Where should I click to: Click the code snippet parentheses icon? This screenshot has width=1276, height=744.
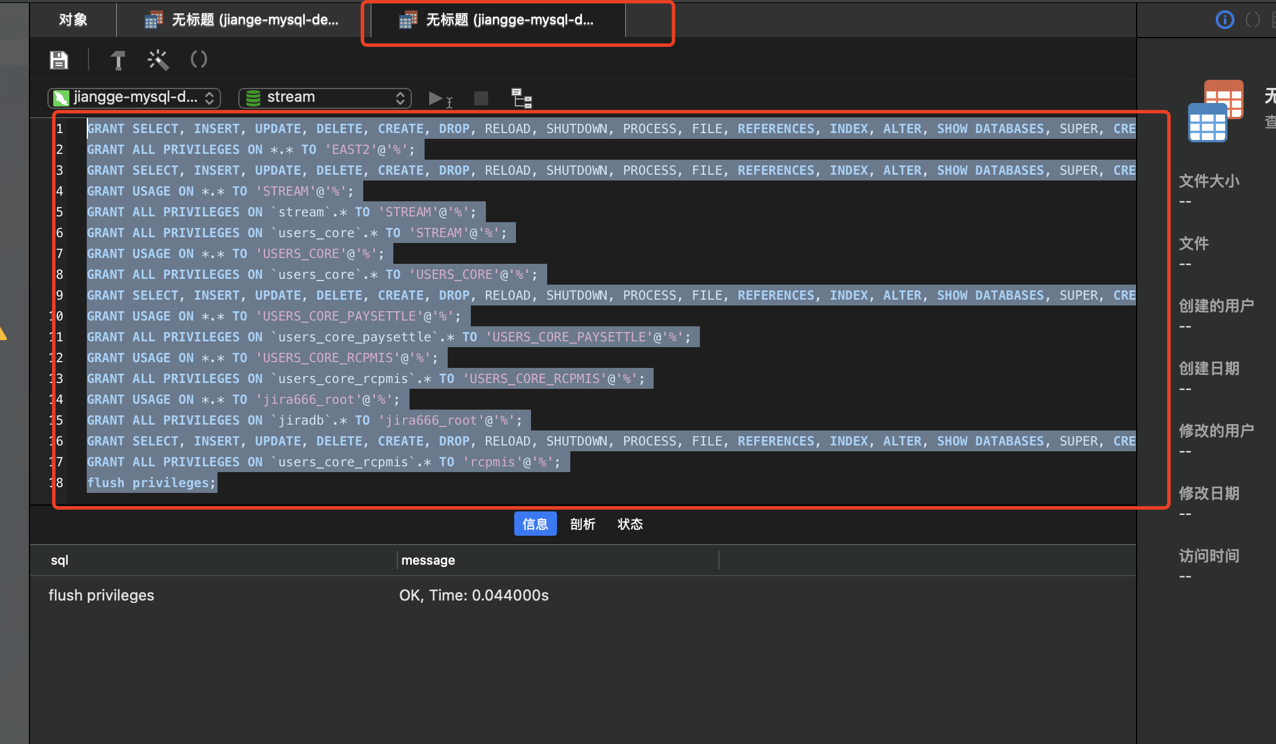coord(198,59)
